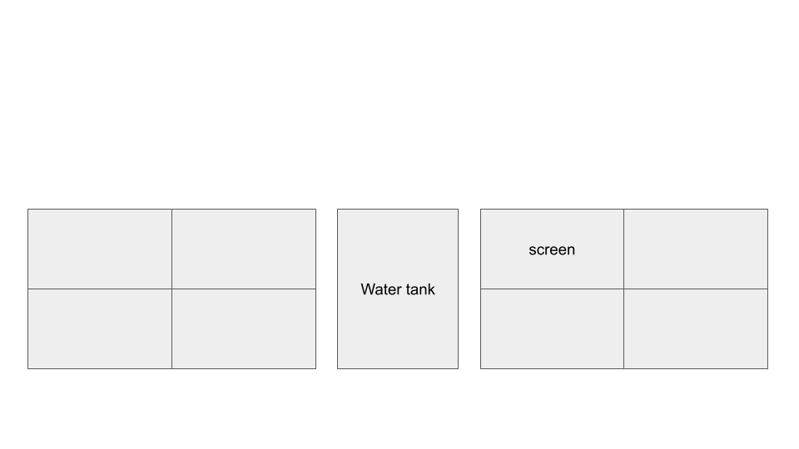Click the gap between left grid and Water tank
The height and width of the screenshot is (449, 799).
(x=326, y=289)
